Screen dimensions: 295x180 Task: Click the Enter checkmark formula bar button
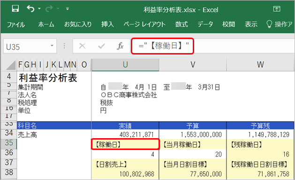[101, 46]
